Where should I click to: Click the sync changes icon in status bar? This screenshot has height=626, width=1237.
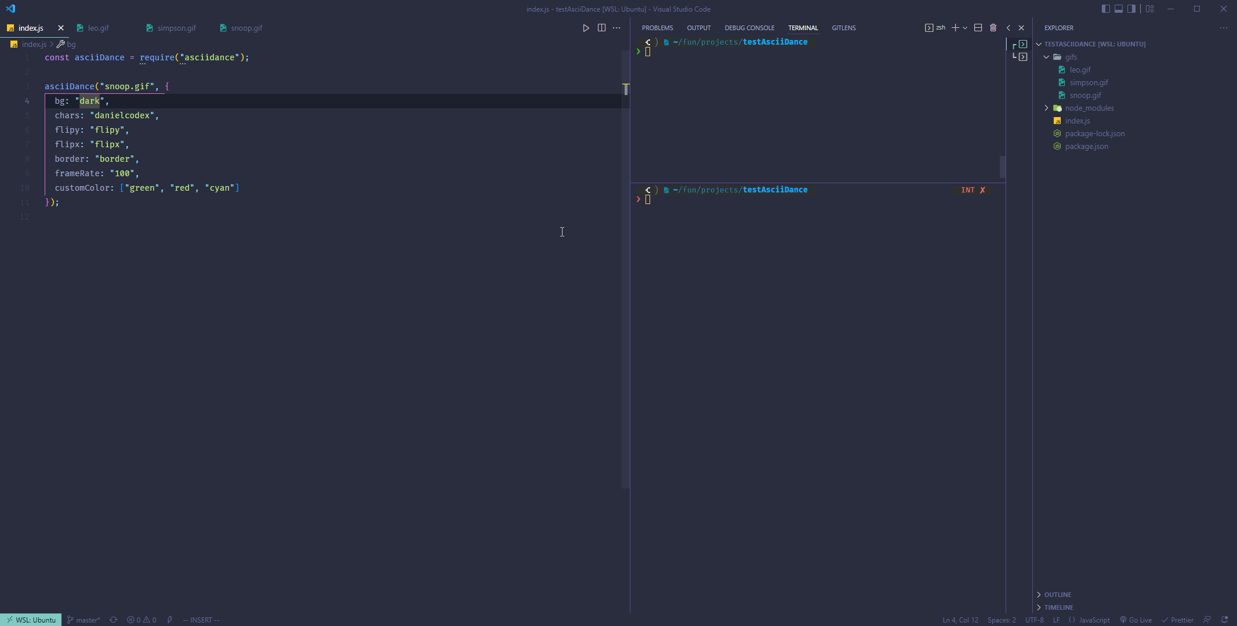(x=114, y=620)
